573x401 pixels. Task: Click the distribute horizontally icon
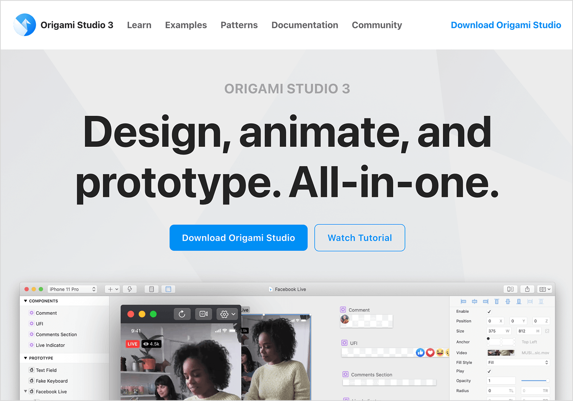tap(530, 301)
